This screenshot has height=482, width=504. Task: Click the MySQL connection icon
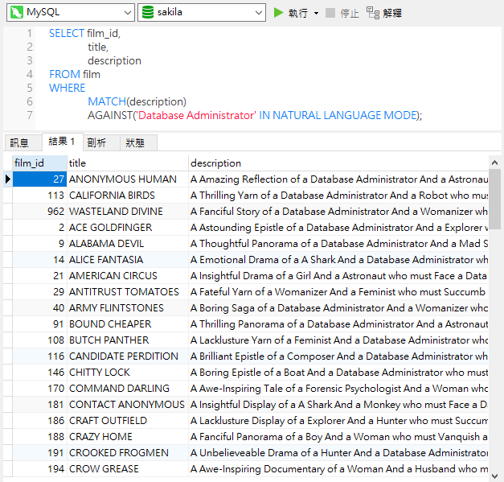point(15,13)
